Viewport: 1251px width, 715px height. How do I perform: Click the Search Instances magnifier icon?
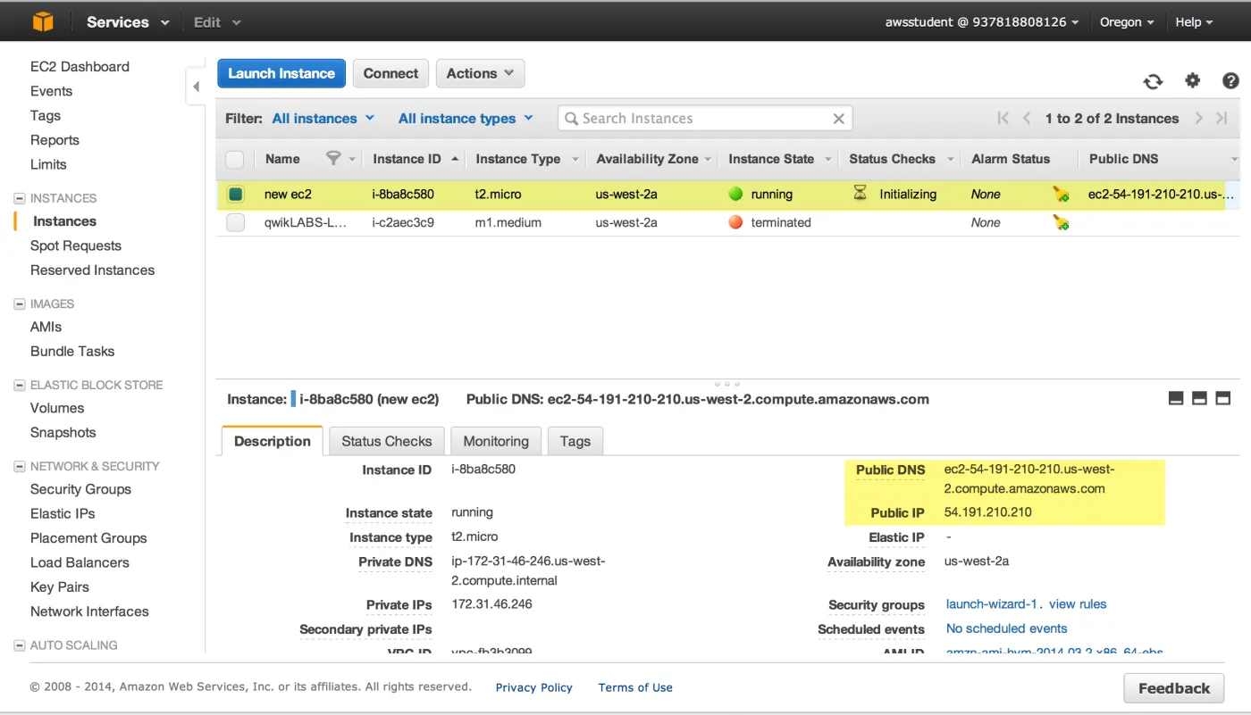pos(571,119)
